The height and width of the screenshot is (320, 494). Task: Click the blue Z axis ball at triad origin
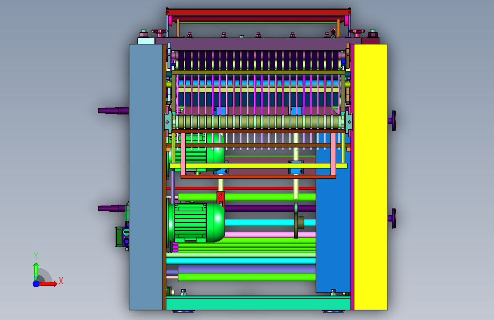click(36, 284)
